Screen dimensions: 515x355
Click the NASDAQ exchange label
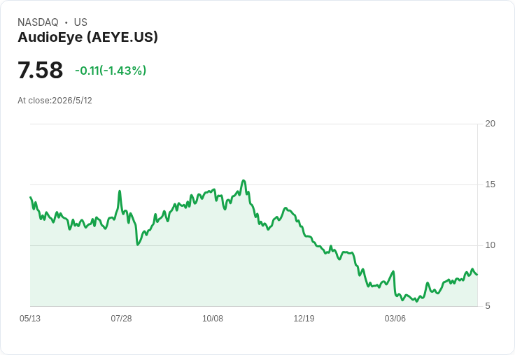click(38, 22)
